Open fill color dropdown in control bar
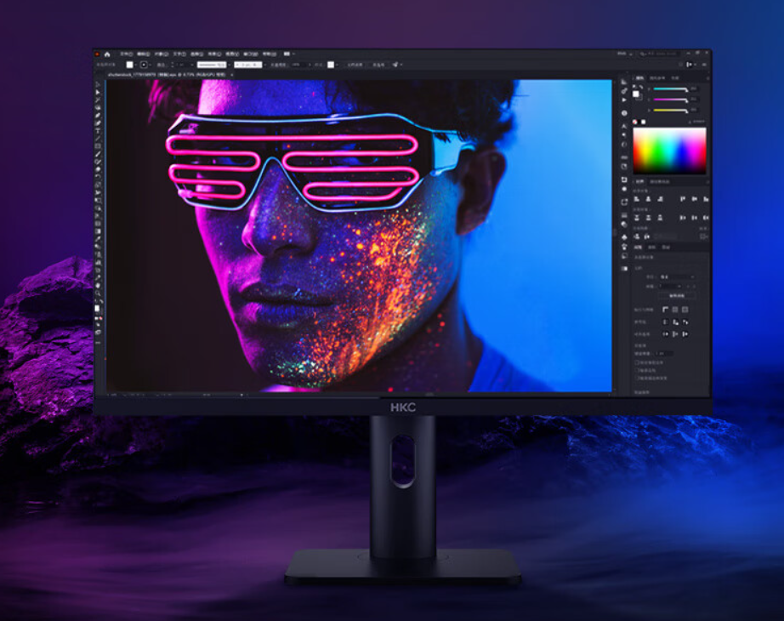 (136, 65)
